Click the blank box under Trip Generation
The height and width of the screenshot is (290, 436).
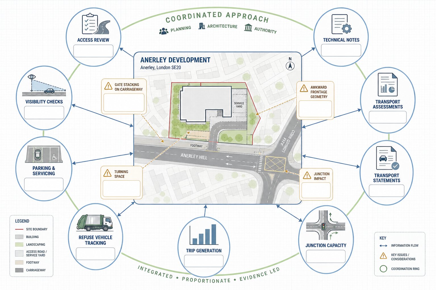click(x=204, y=261)
